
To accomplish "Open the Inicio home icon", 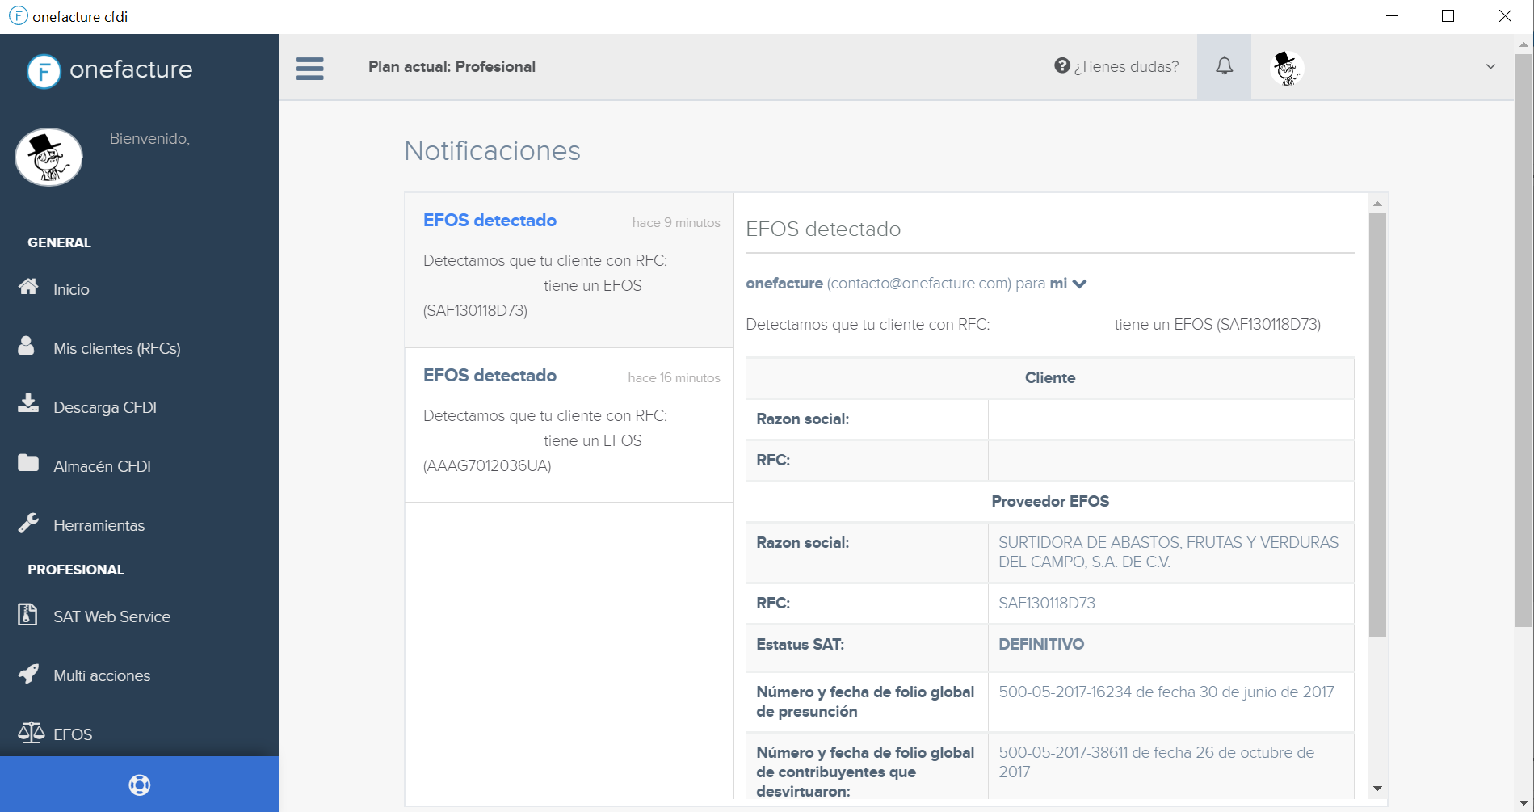I will point(28,288).
